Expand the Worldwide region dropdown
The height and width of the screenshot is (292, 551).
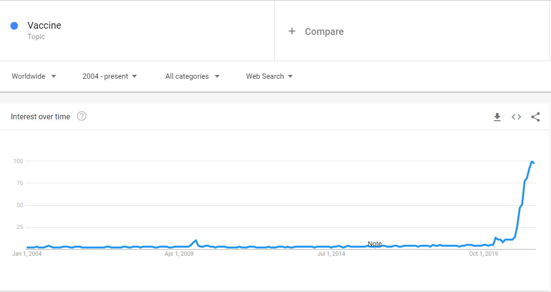pos(34,76)
